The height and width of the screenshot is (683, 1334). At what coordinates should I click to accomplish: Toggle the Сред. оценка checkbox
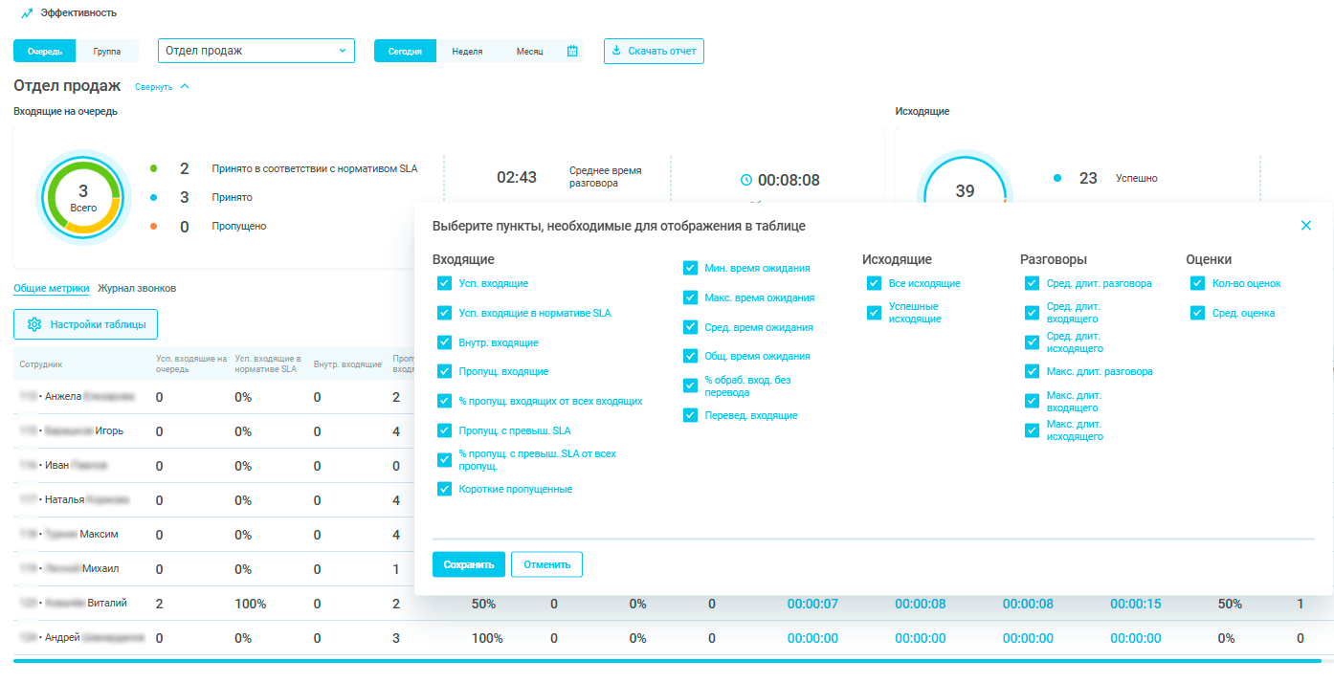click(x=1197, y=313)
